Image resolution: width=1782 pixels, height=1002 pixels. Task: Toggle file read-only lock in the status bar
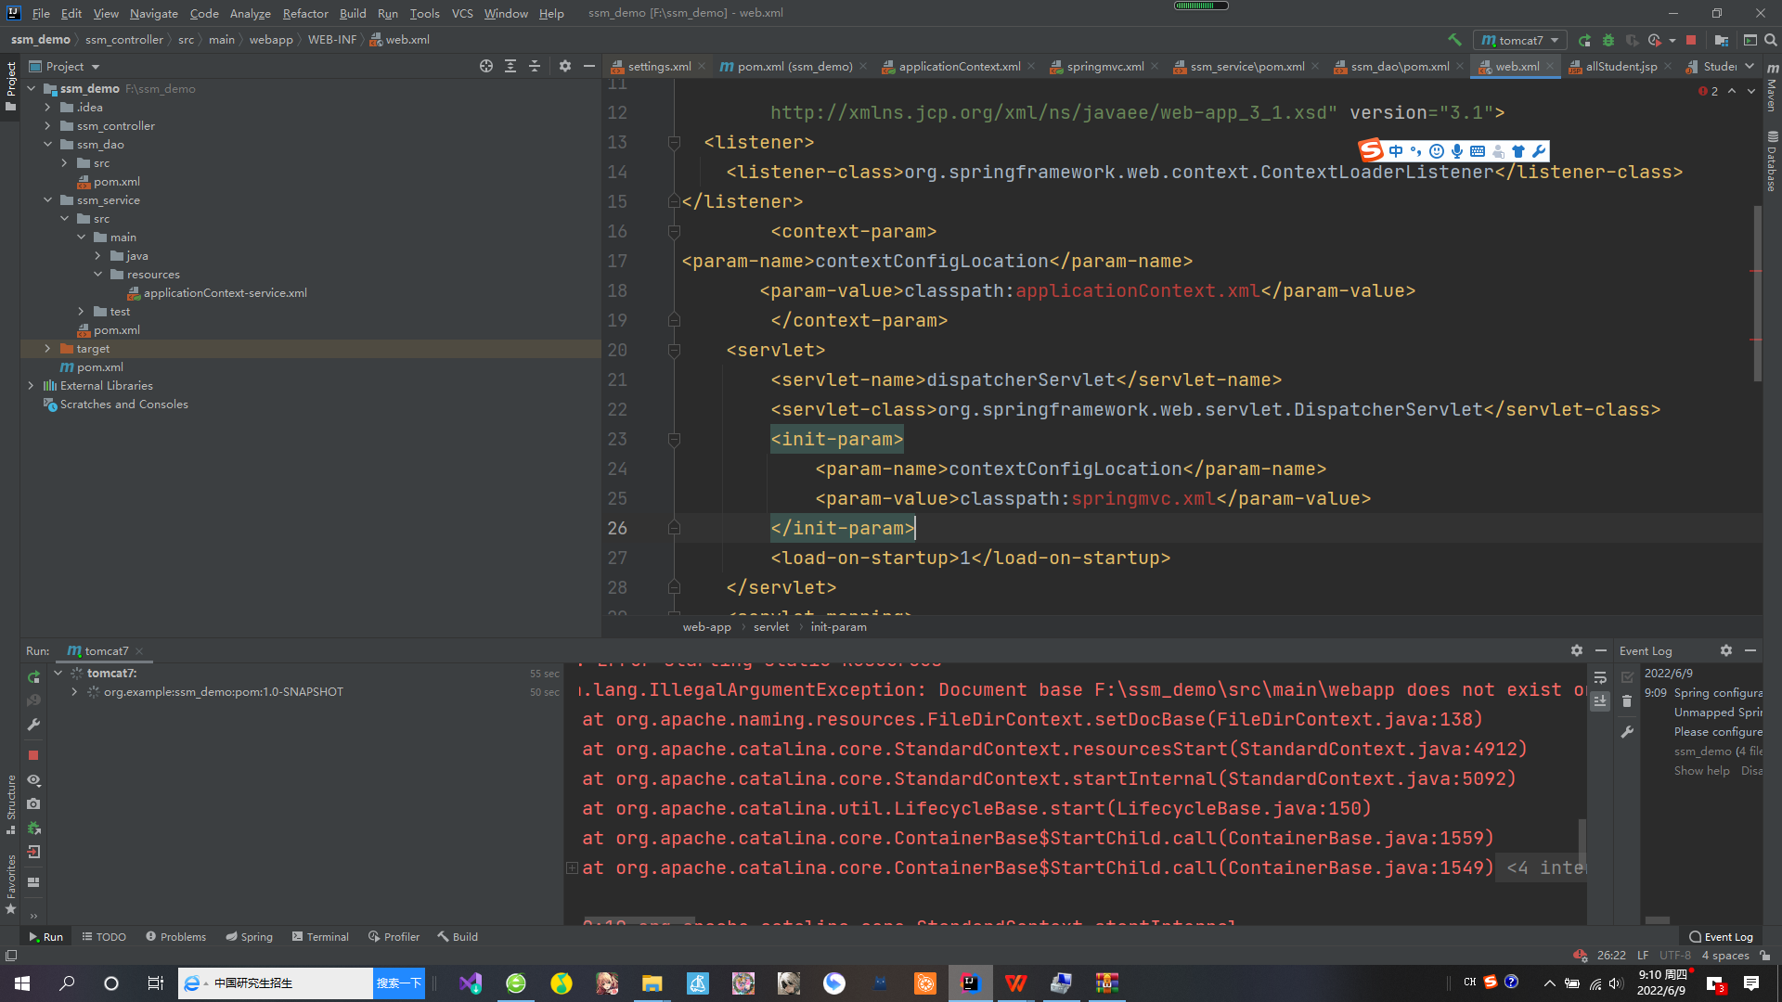pyautogui.click(x=1764, y=956)
